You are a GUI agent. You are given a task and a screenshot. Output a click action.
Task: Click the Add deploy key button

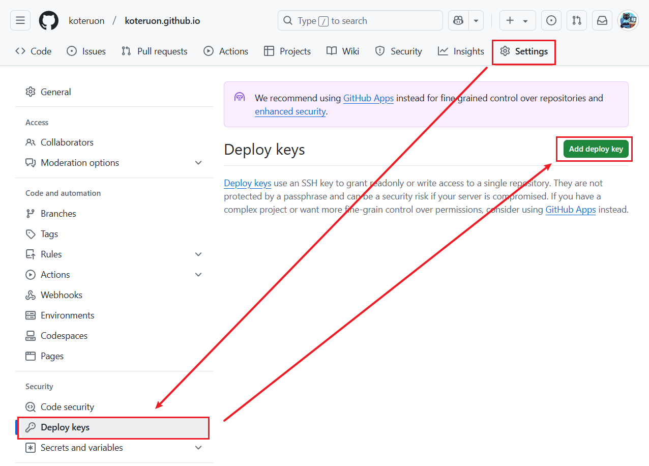(595, 149)
